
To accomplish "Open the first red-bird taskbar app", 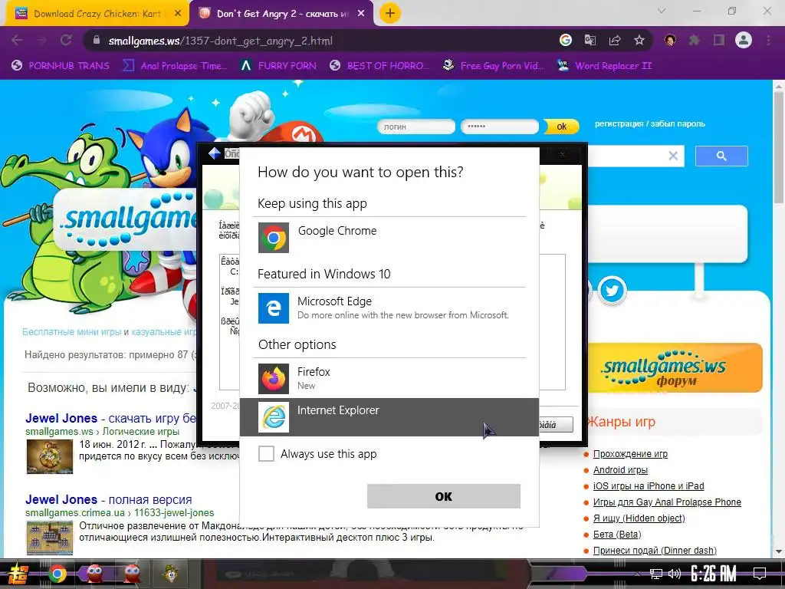I will (x=95, y=574).
